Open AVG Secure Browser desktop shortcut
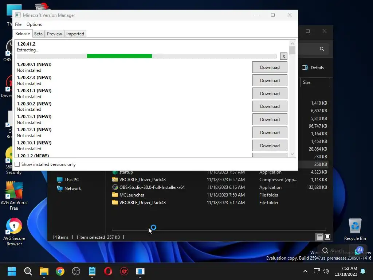The image size is (373, 280). [x=14, y=232]
